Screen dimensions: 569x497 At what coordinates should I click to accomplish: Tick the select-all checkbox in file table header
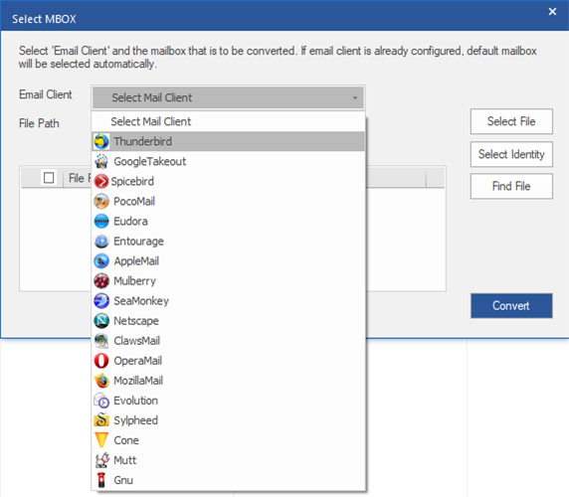pyautogui.click(x=49, y=178)
